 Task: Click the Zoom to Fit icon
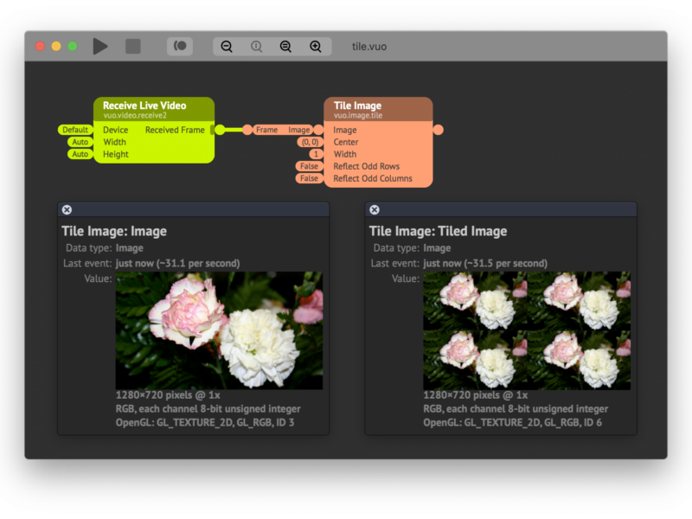coord(285,47)
